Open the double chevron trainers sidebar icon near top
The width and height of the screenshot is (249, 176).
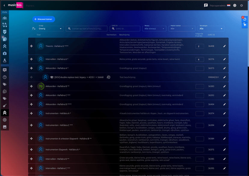pos(5,46)
